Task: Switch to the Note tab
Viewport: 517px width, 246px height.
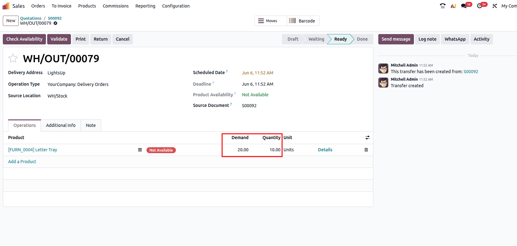Action: point(91,125)
